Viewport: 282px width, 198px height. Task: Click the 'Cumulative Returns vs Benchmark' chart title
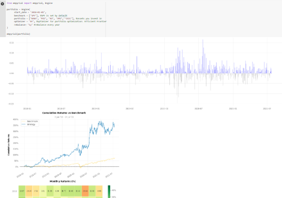pyautogui.click(x=64, y=113)
